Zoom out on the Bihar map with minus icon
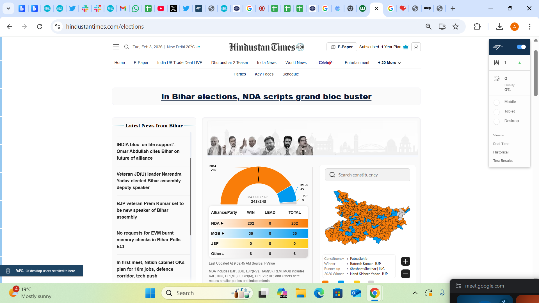539x303 pixels. click(405, 274)
